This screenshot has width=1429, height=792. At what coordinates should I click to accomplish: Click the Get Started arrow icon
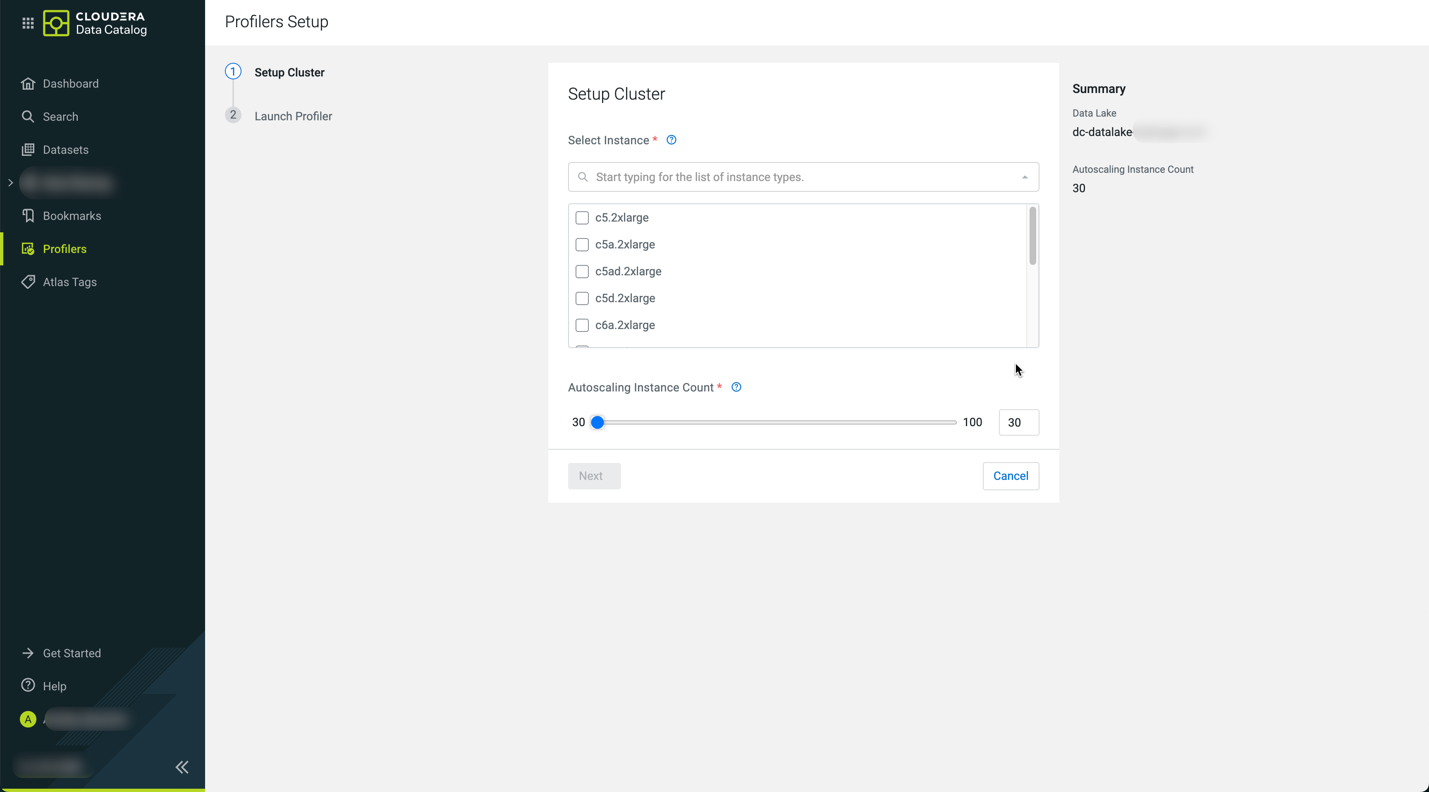point(28,653)
